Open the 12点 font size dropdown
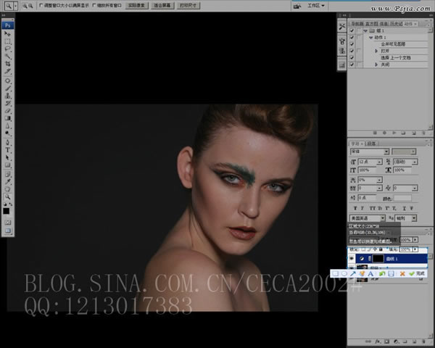The width and height of the screenshot is (435, 348). 379,162
